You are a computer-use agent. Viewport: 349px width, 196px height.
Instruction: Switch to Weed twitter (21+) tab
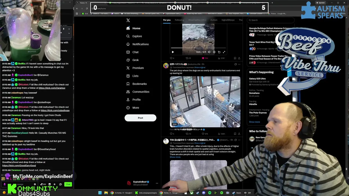pyautogui.click(x=197, y=20)
